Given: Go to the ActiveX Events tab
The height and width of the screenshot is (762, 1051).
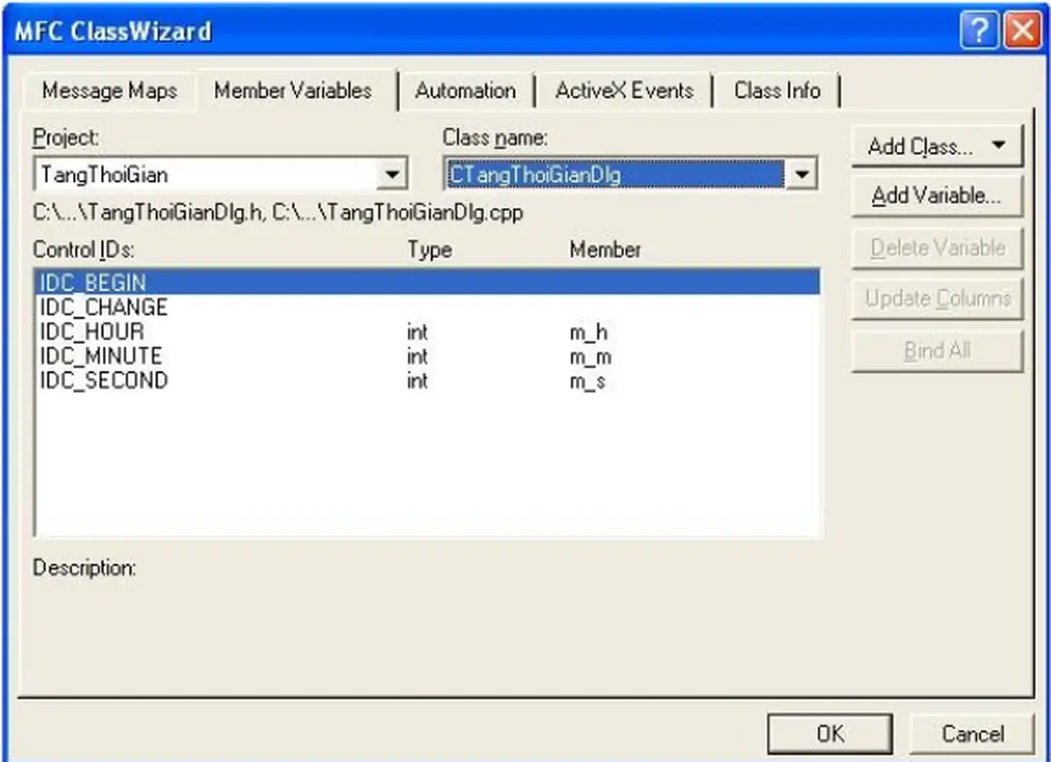Looking at the screenshot, I should tap(624, 91).
